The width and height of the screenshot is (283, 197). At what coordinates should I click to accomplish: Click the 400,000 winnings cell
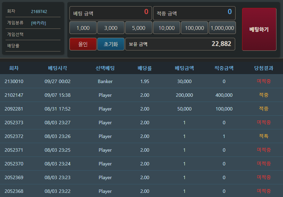pos(224,95)
